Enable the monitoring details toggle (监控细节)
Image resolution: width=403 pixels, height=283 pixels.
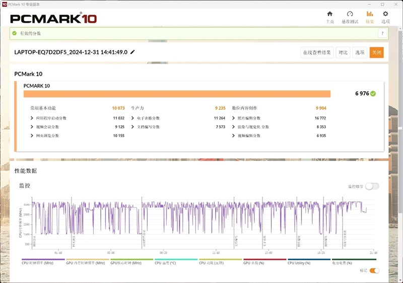pos(372,186)
